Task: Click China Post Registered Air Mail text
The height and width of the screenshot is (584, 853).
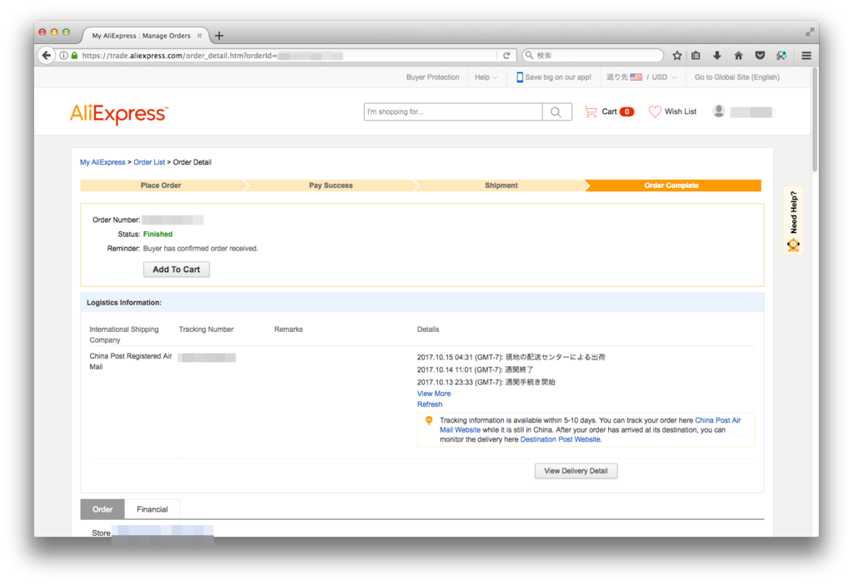Action: 131,361
